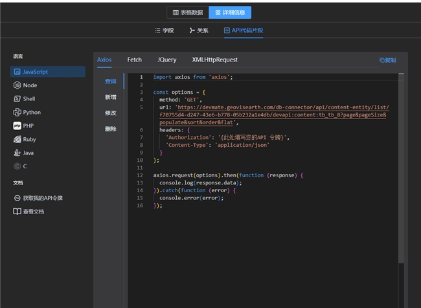This screenshot has height=308, width=421.
Task: Click the token icon beside 获取我的API令牌
Action: pos(17,198)
